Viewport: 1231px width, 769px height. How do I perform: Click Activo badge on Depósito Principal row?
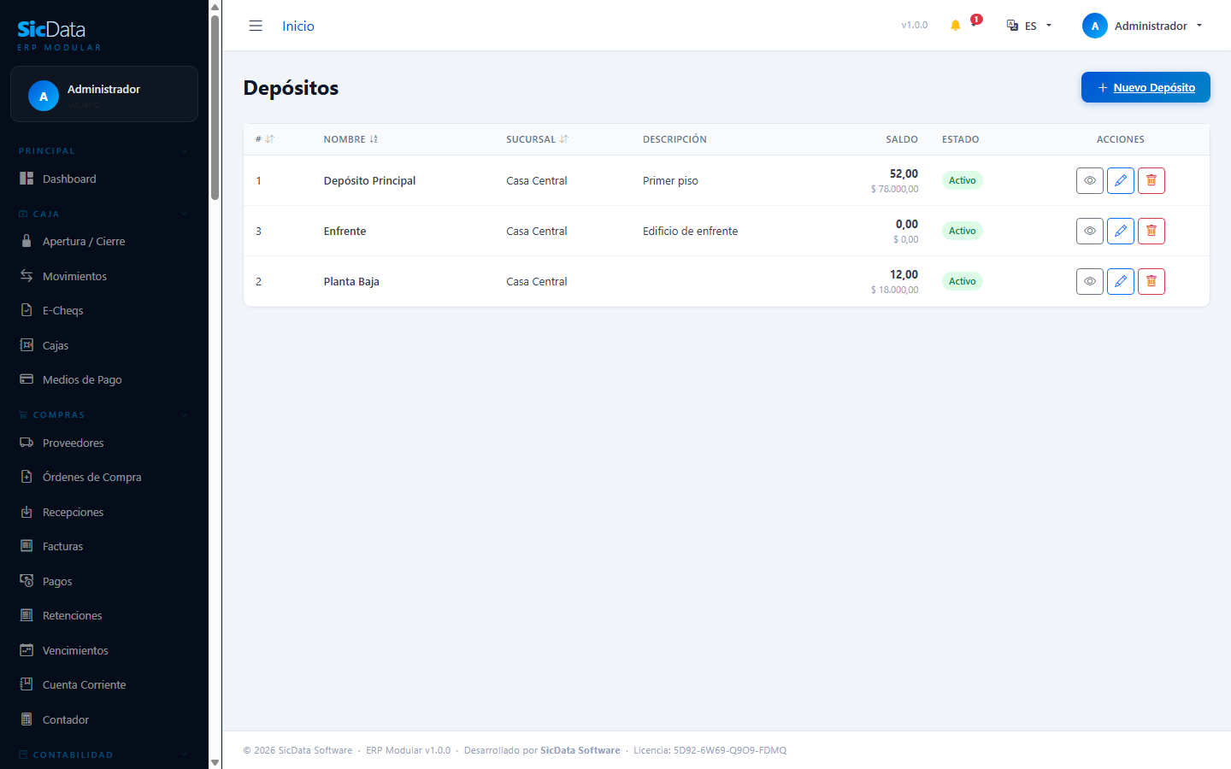[963, 180]
